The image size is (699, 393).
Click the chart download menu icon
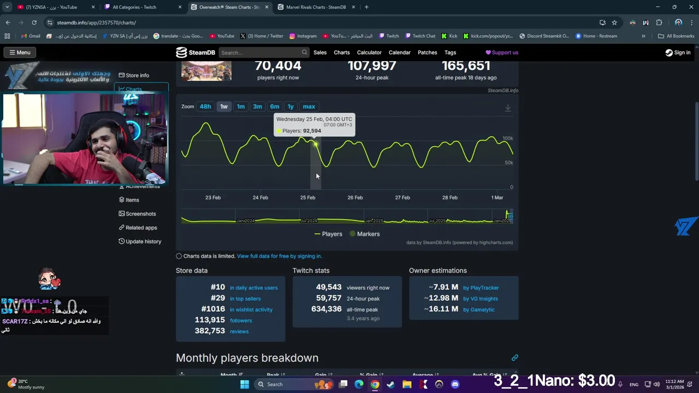click(508, 108)
